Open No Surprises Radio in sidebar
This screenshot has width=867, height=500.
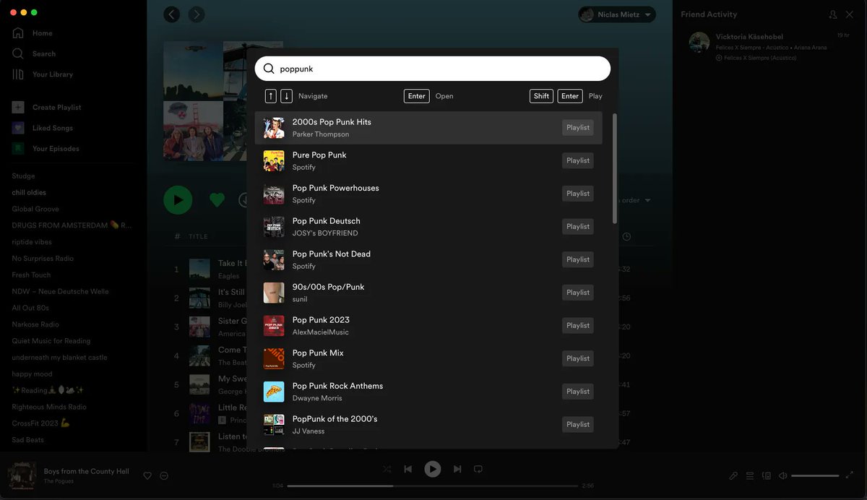[x=43, y=259]
